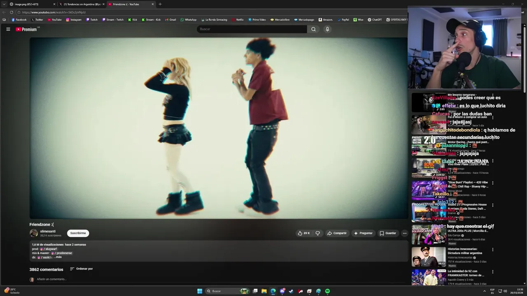Open La Ronda Simracing bookmark
Viewport: 527px width, 296px height.
(214, 20)
